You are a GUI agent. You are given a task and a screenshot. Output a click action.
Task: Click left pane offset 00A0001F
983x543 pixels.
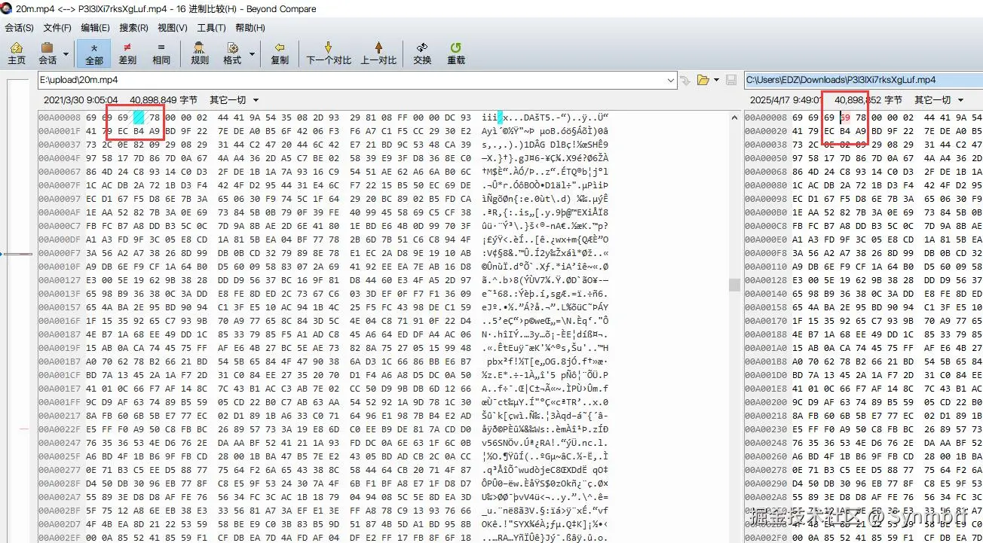pos(60,130)
